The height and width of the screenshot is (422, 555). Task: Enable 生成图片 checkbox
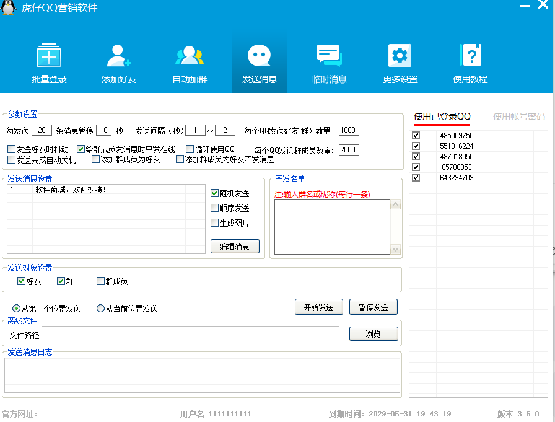(x=214, y=222)
